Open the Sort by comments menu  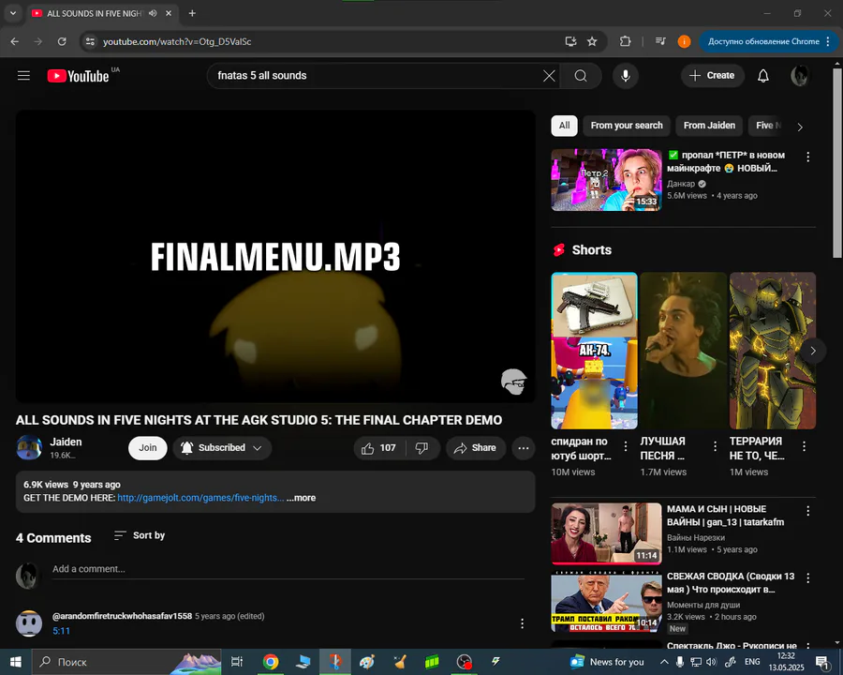coord(140,535)
